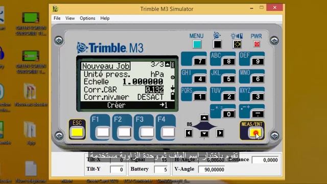Open the Help menu
This screenshot has width=327, height=184.
point(105,18)
